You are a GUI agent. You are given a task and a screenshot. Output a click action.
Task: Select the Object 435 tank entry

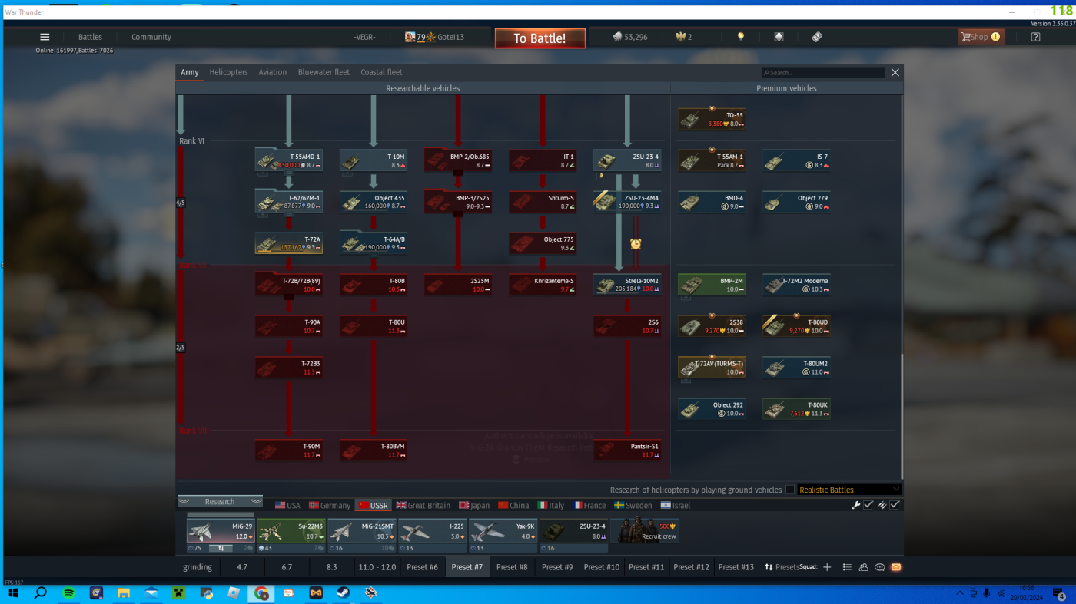[x=374, y=202]
